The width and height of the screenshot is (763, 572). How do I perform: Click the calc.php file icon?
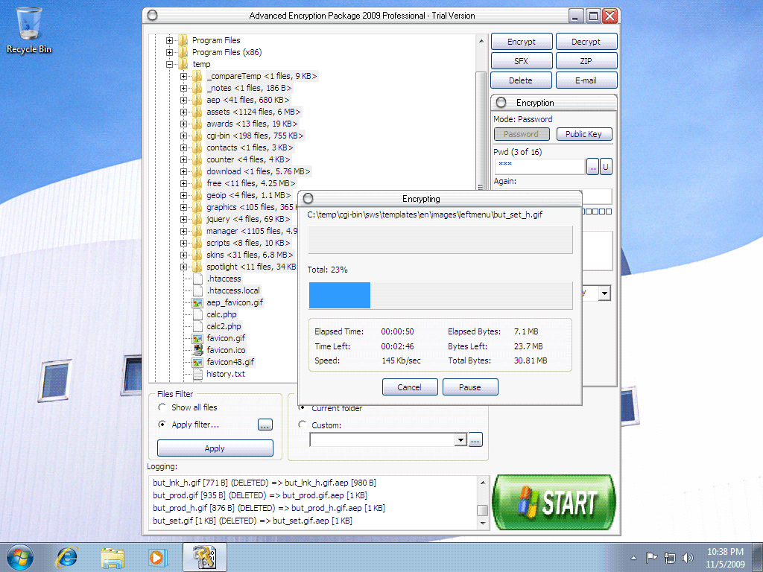click(x=197, y=315)
